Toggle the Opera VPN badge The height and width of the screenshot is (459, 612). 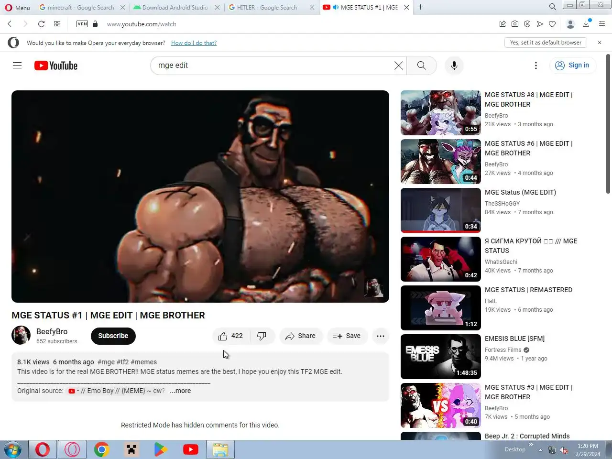click(x=82, y=24)
